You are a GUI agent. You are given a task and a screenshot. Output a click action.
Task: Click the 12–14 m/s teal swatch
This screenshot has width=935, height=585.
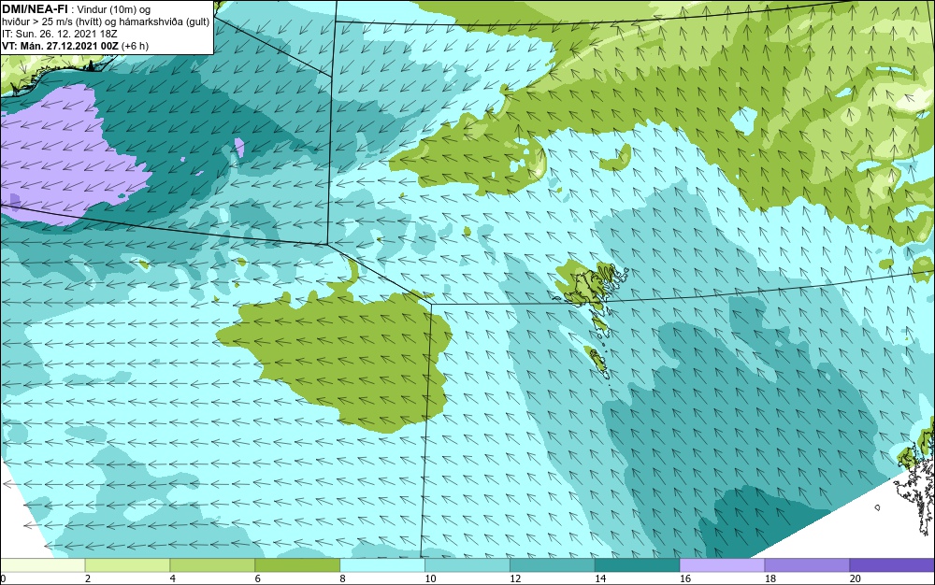pyautogui.click(x=553, y=565)
